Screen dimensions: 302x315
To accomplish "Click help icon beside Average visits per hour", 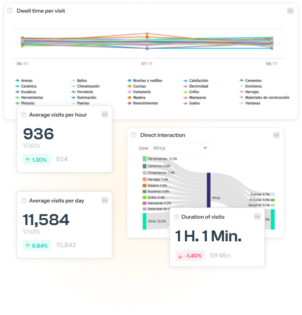I will [24, 115].
